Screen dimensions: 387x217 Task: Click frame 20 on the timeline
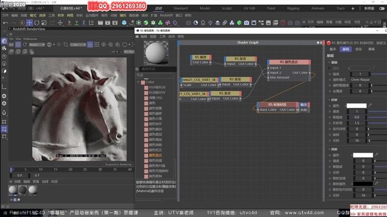coord(70,169)
